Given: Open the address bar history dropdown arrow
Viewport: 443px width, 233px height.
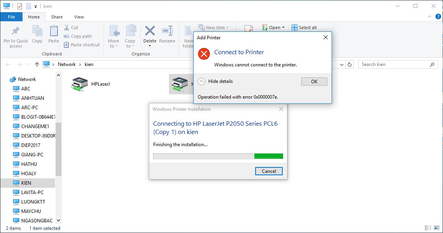Looking at the screenshot, I should (341, 64).
